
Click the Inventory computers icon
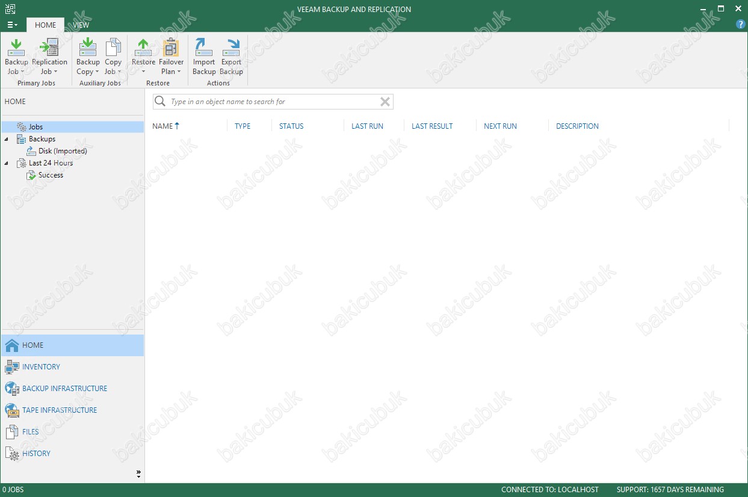click(12, 367)
